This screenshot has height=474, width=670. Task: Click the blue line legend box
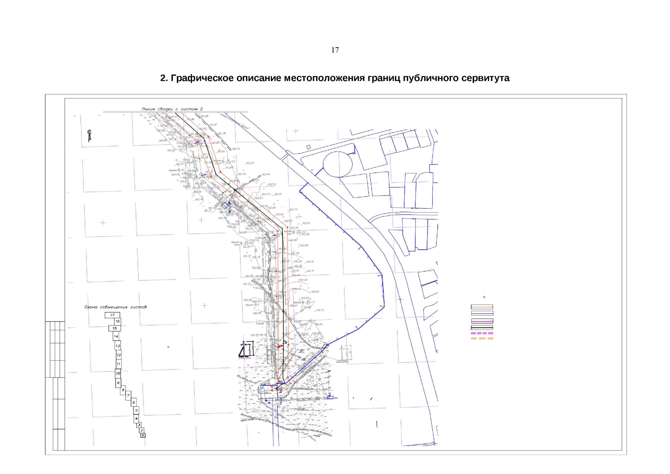[482, 313]
